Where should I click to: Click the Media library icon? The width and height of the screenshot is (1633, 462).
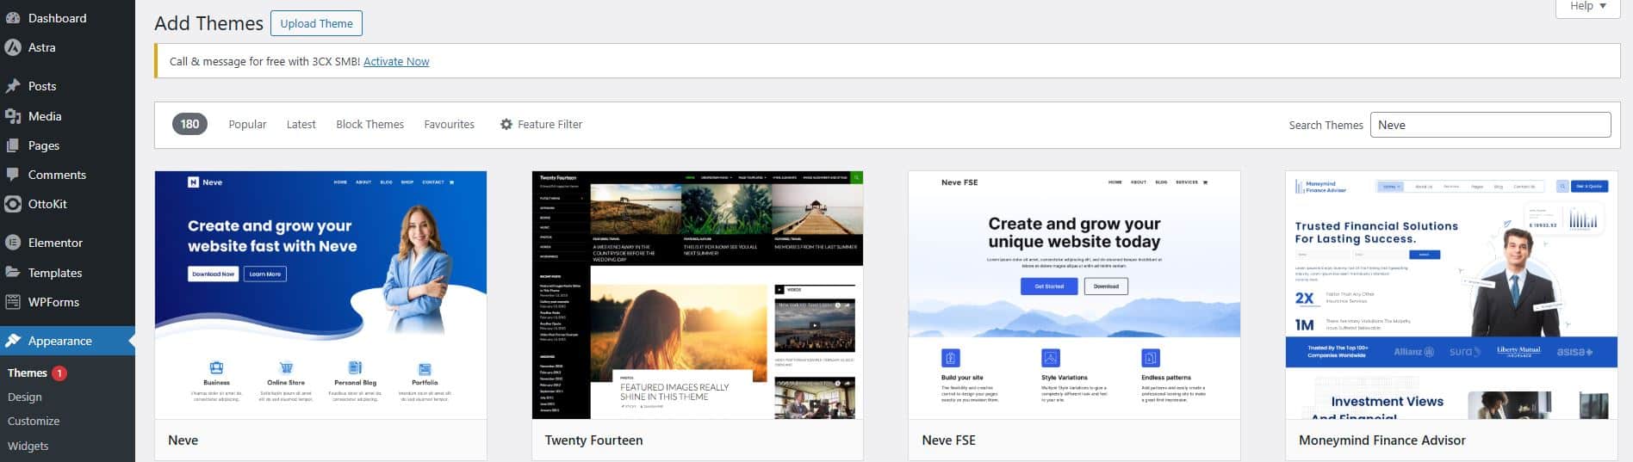tap(12, 116)
